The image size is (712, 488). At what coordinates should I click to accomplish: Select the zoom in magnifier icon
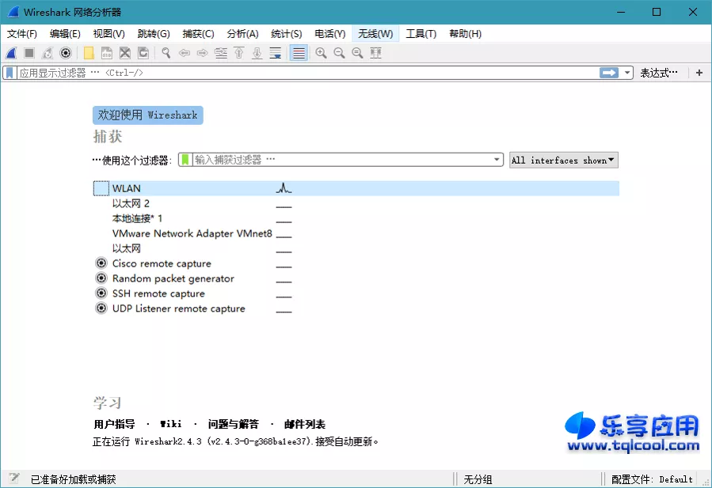click(320, 53)
